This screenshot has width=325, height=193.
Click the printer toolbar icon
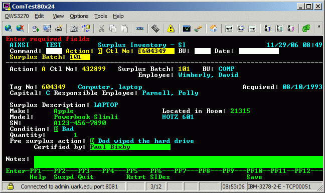pos(59,28)
